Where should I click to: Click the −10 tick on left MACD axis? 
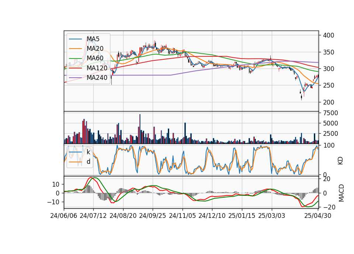53,202
